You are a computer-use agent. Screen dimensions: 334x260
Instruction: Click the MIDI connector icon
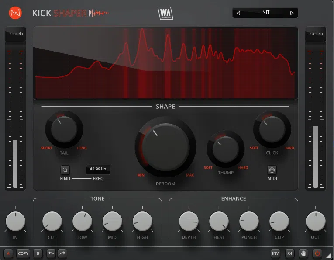(x=272, y=170)
